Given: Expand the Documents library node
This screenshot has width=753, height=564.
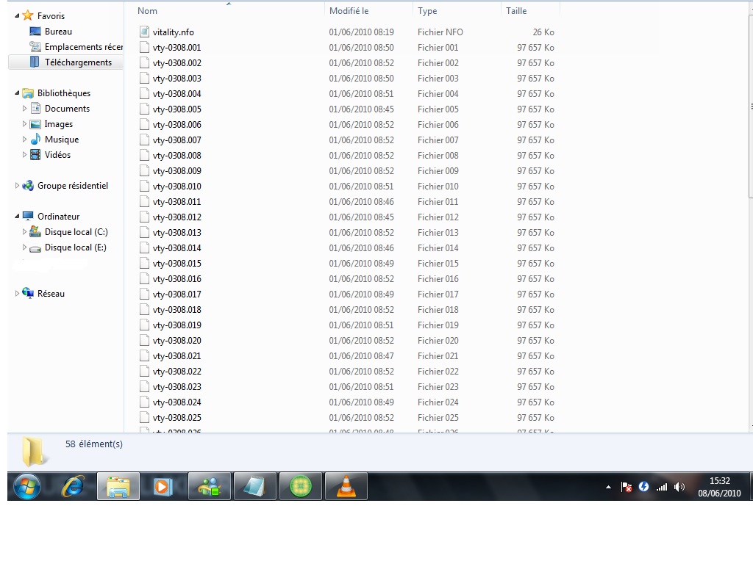Looking at the screenshot, I should click(25, 109).
